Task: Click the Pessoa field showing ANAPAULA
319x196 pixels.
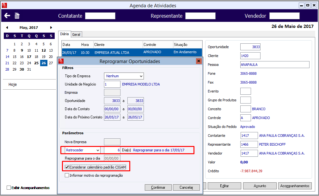Action: 275,65
